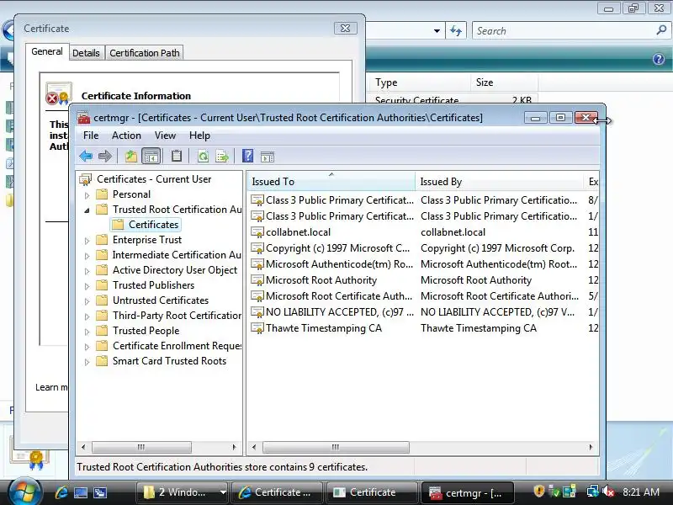Image resolution: width=673 pixels, height=505 pixels.
Task: Select Smart Card Trusted Roots folder
Action: click(169, 361)
